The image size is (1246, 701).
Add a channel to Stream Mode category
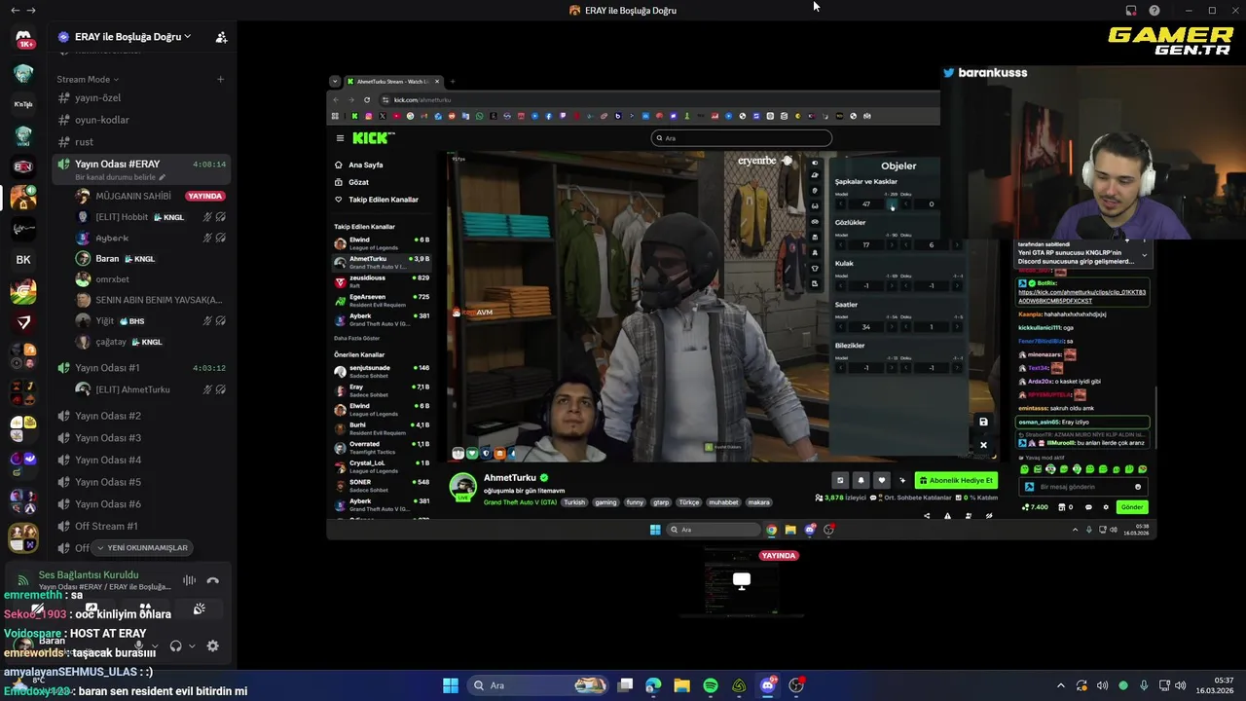coord(221,79)
